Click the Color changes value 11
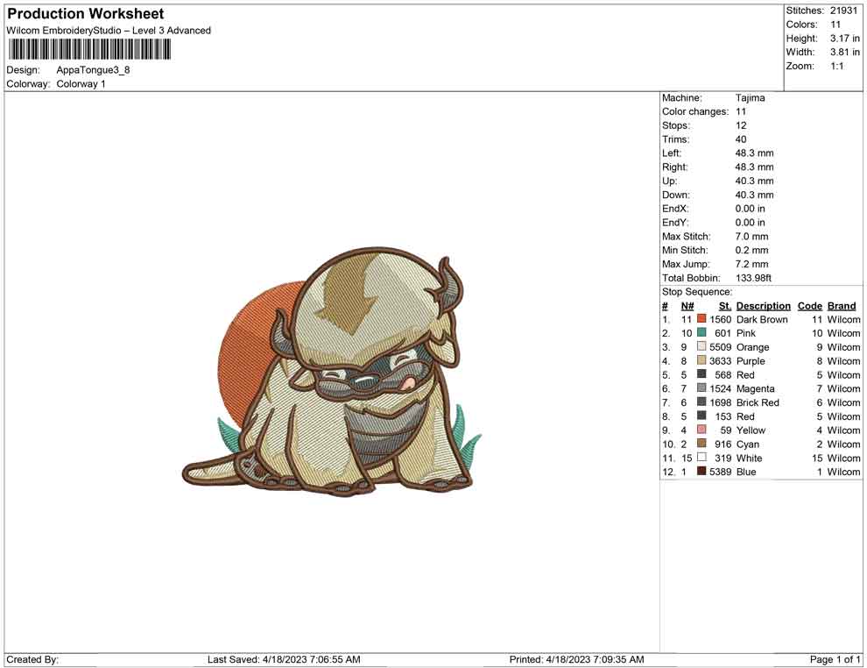The height and width of the screenshot is (668, 867). coord(741,112)
